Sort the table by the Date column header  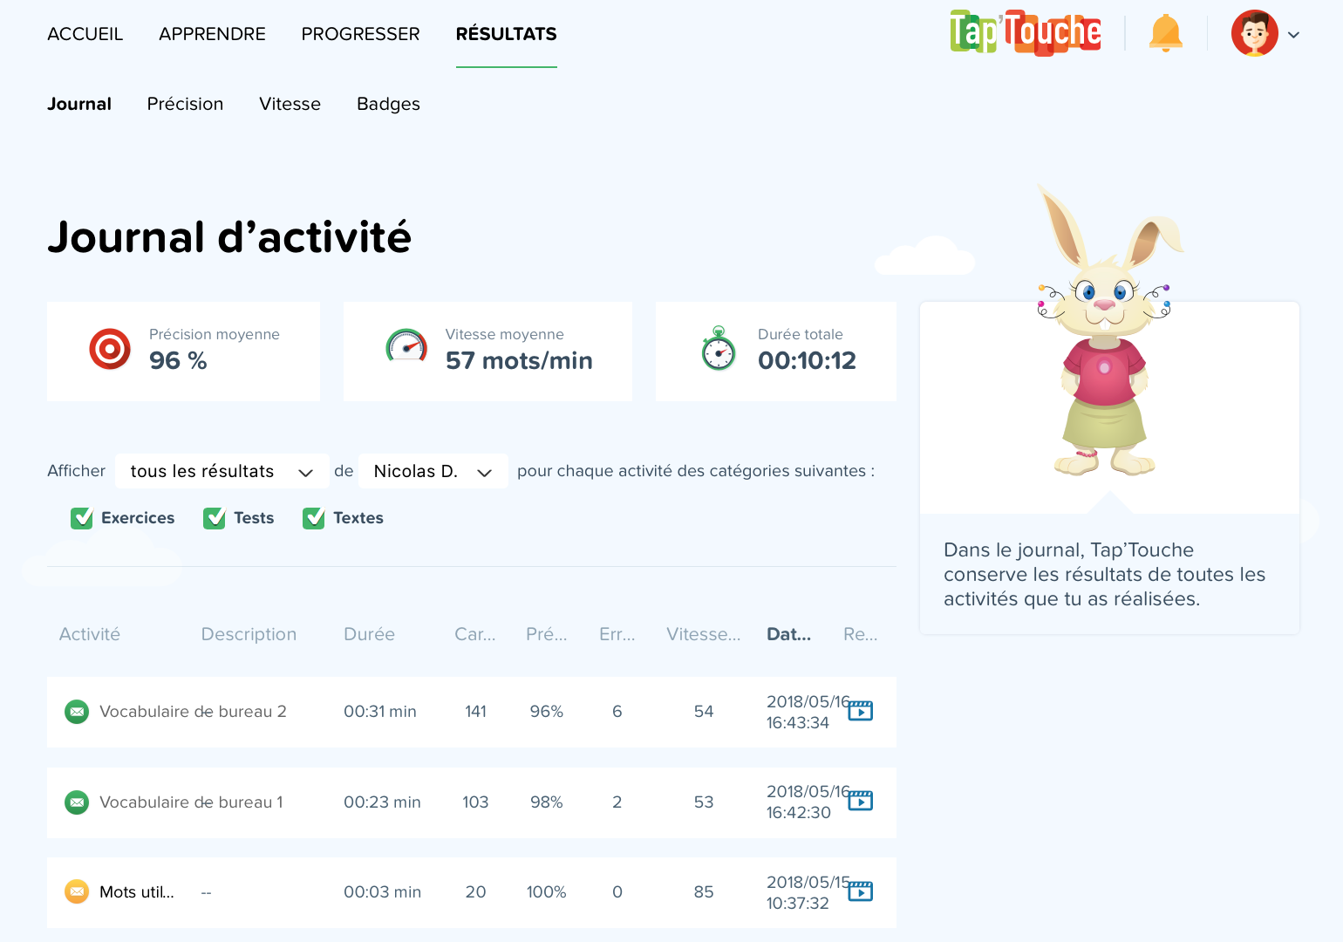click(787, 634)
